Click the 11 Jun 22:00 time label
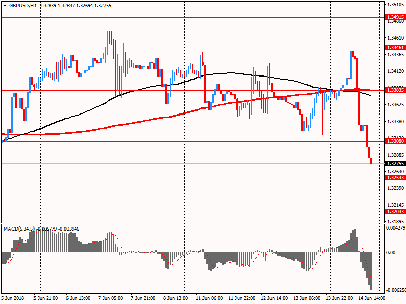Image resolution: width=406 pixels, height=304 pixels. (241, 298)
